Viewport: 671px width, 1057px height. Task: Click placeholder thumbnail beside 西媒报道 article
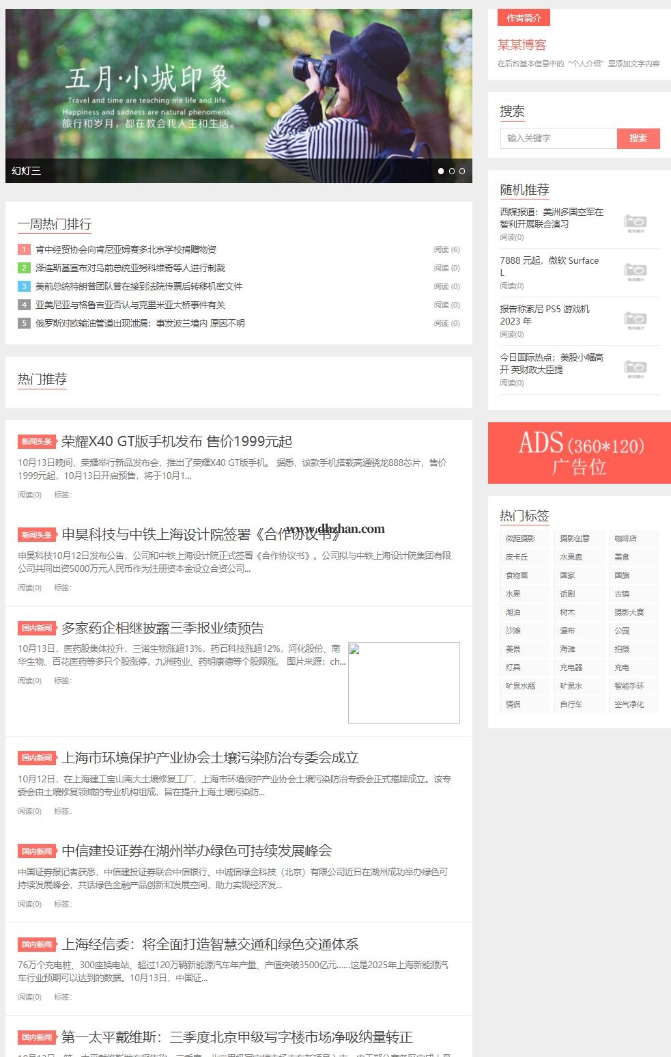coord(635,223)
